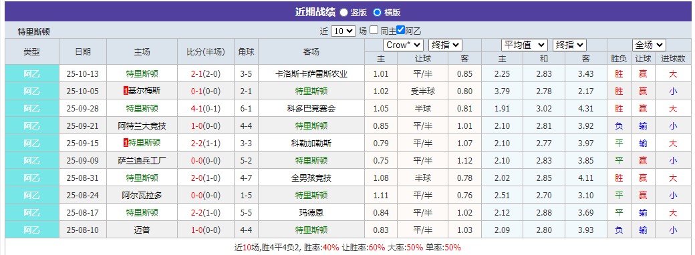Viewport: 695px width, 255px height.
Task: Open home team 萨兰迪兵工厂
Action: click(142, 160)
